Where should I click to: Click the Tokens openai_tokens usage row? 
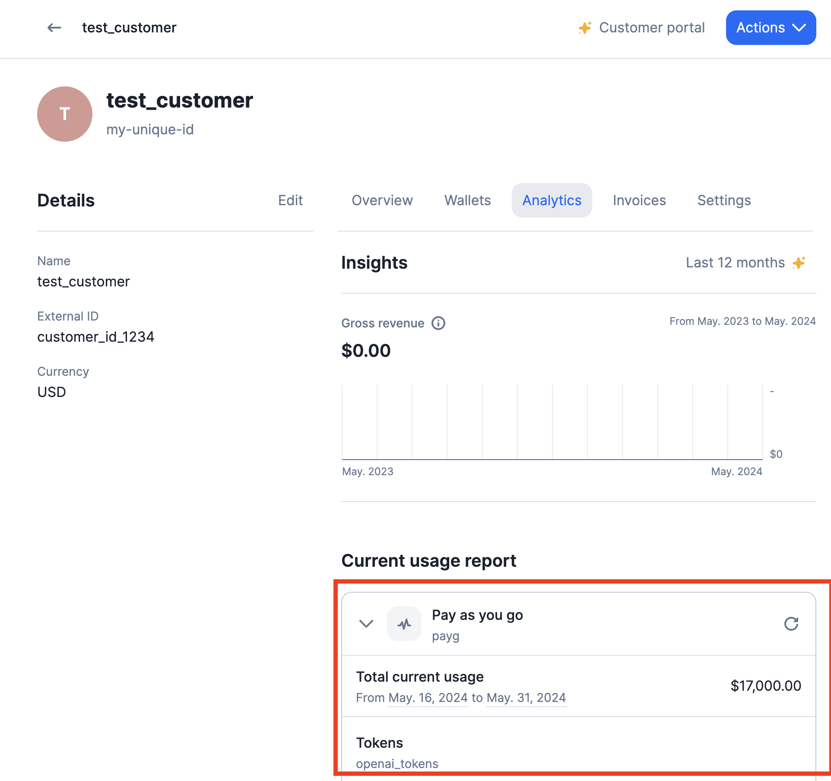click(578, 752)
